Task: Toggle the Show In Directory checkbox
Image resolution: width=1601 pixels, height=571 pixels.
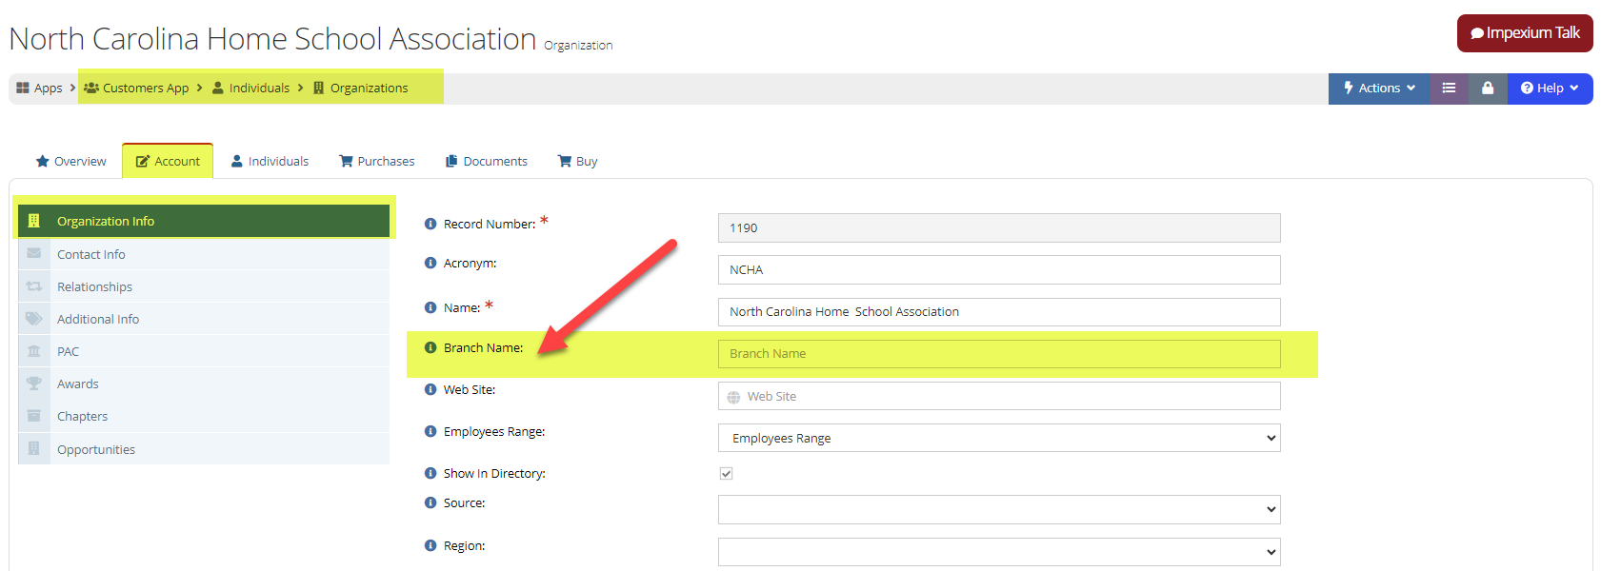Action: tap(726, 473)
